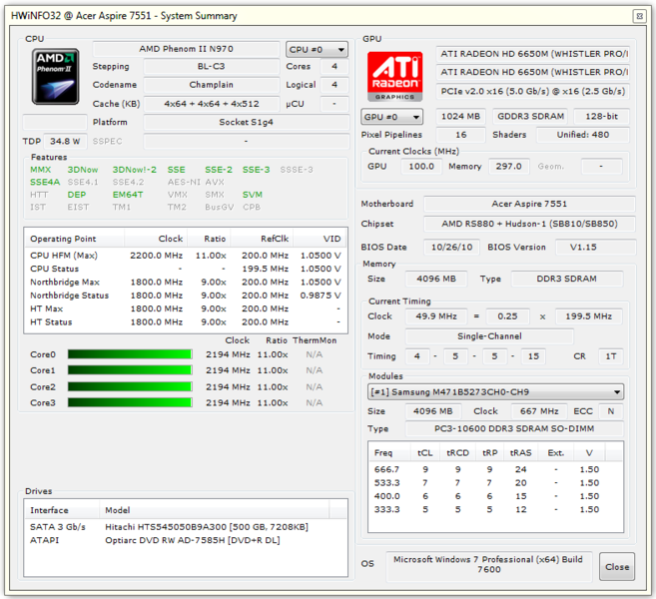Image resolution: width=656 pixels, height=599 pixels.
Task: Click the Close button
Action: (617, 567)
